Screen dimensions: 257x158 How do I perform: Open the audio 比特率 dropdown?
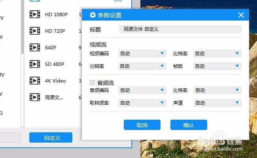pyautogui.click(x=217, y=90)
